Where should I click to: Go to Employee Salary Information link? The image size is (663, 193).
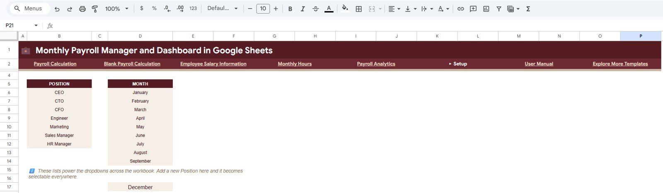pos(213,64)
